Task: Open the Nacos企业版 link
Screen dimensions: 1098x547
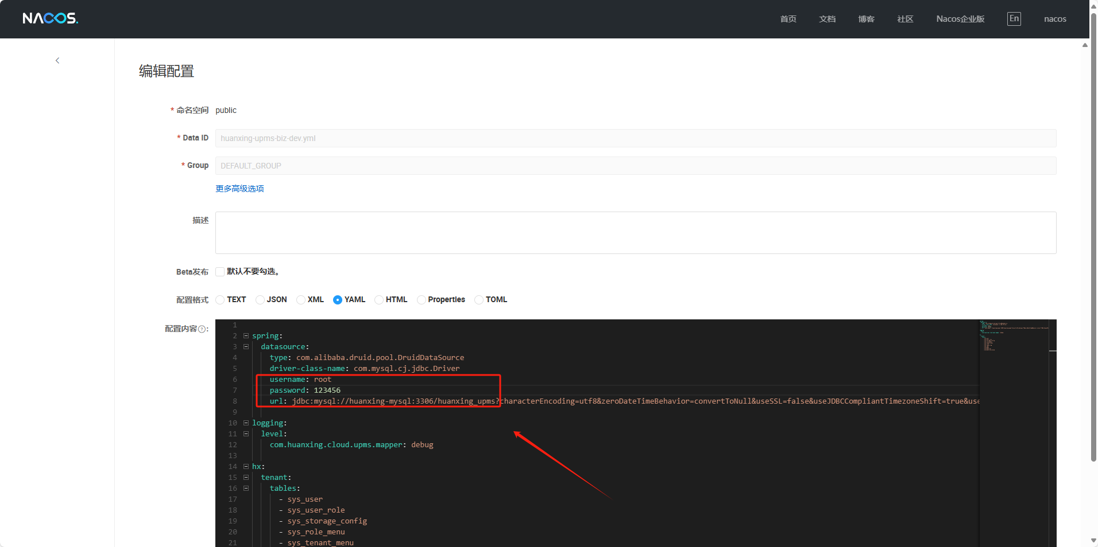Action: (x=960, y=19)
